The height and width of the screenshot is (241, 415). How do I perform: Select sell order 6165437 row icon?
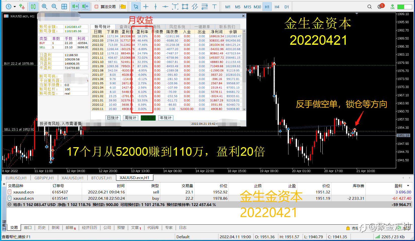coord(10,192)
